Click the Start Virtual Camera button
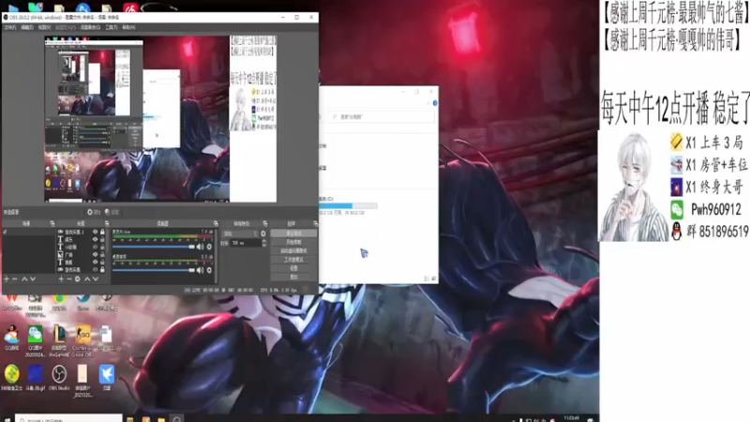Image resolution: width=750 pixels, height=422 pixels. tap(293, 250)
